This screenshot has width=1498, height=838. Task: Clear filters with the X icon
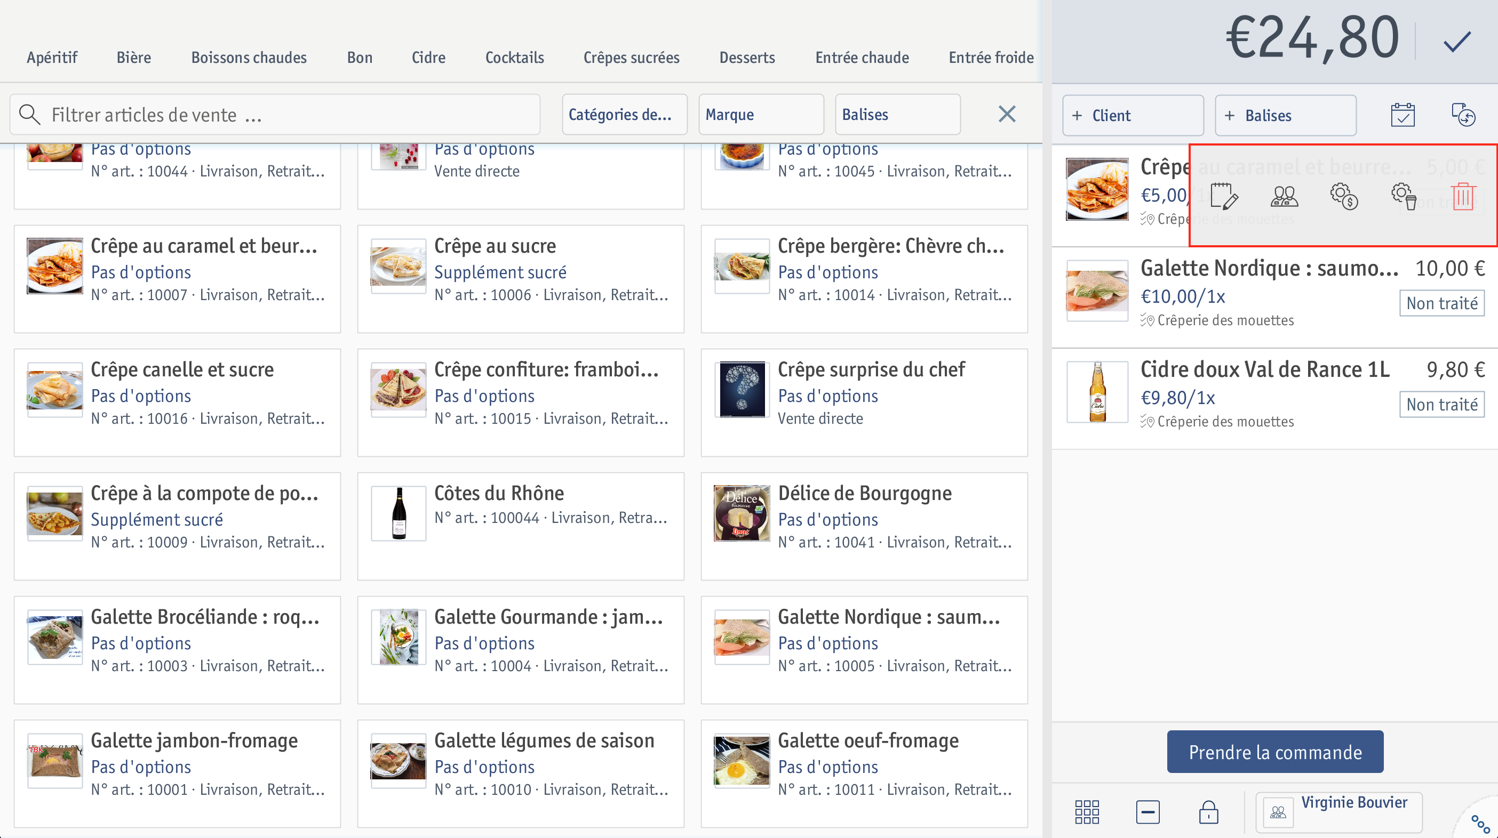pyautogui.click(x=1007, y=114)
